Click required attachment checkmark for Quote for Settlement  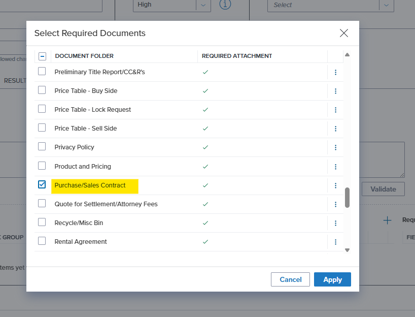coord(205,204)
